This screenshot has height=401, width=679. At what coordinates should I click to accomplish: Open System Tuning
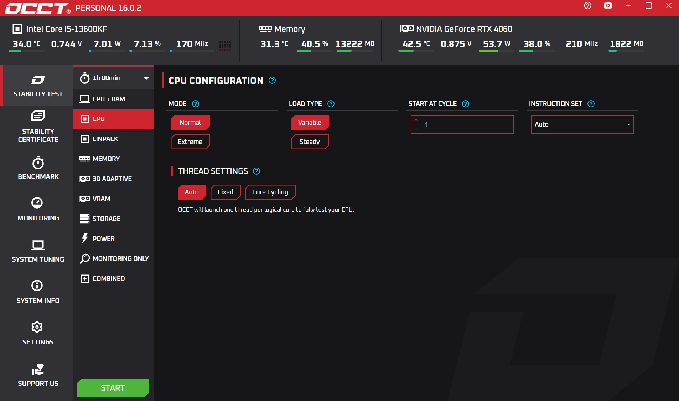[x=37, y=251]
